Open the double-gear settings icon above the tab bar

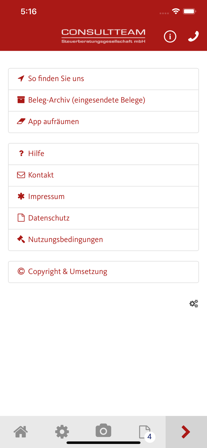tap(194, 303)
